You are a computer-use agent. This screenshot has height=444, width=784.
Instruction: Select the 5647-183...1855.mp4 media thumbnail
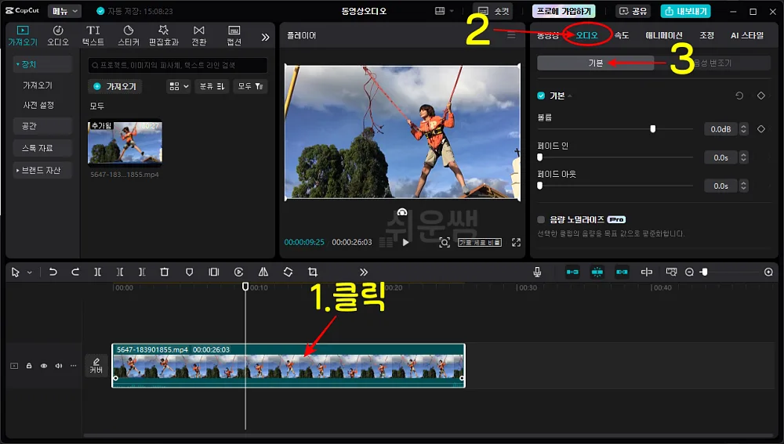[x=125, y=143]
